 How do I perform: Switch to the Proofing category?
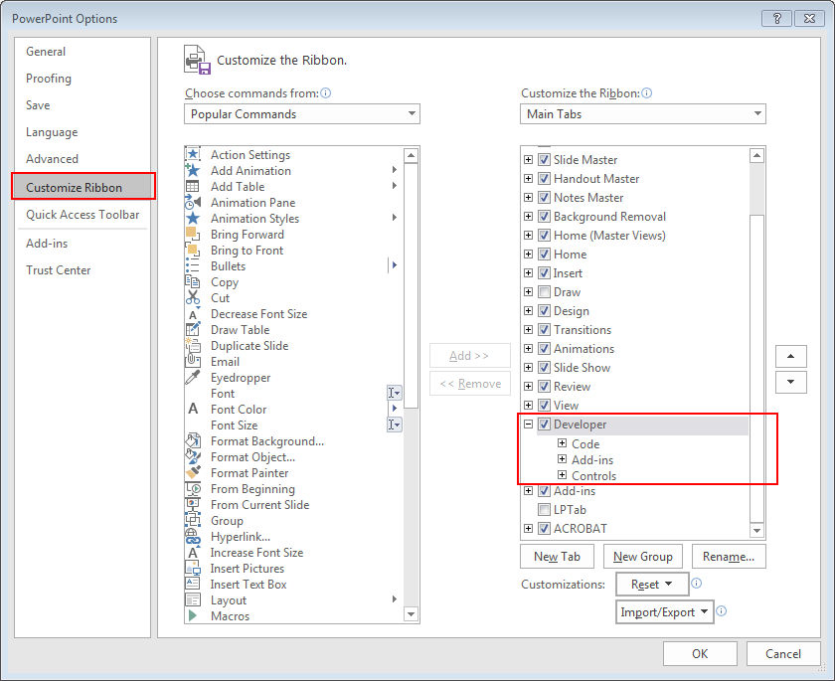point(48,78)
